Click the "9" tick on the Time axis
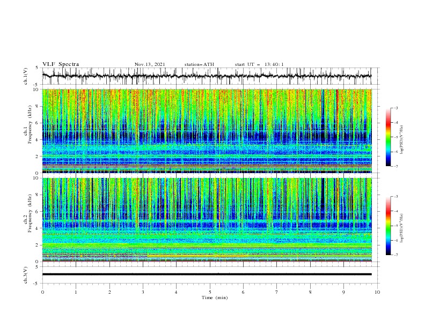 click(x=343, y=292)
